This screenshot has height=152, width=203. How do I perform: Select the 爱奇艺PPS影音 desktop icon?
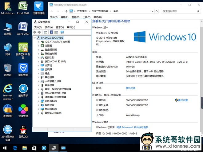[x=23, y=51]
